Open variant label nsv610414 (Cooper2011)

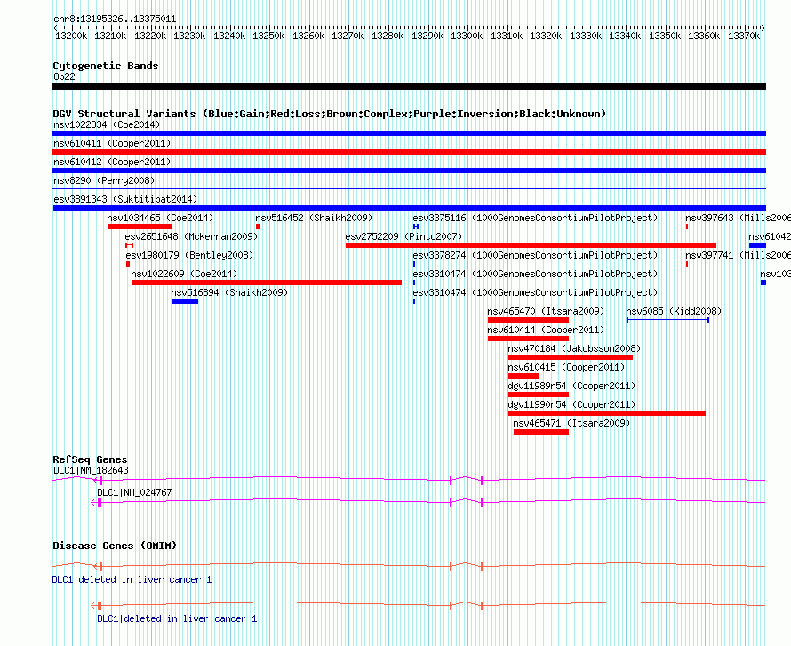[x=546, y=330]
